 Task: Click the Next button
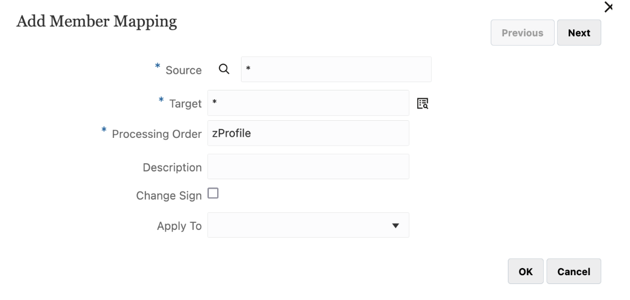pyautogui.click(x=579, y=33)
